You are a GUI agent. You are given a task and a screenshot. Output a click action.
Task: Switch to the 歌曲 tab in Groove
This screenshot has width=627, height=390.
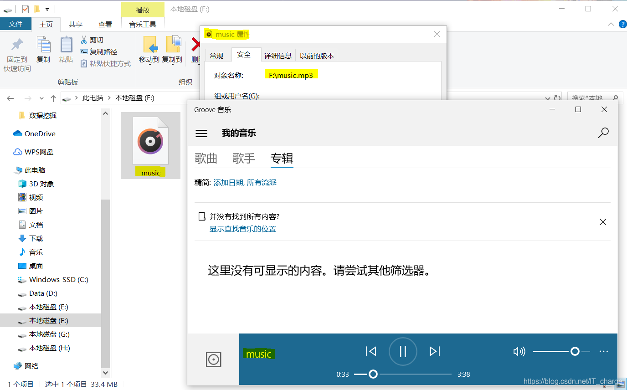point(206,158)
